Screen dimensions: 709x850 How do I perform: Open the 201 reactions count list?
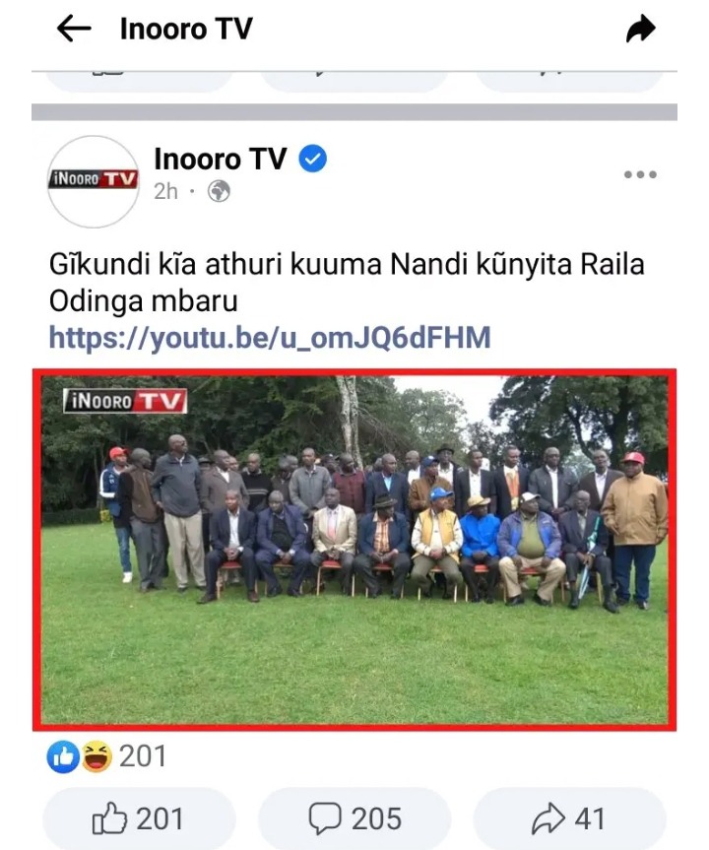(143, 756)
